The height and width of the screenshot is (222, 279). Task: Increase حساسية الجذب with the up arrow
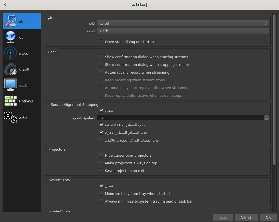[x=266, y=116]
